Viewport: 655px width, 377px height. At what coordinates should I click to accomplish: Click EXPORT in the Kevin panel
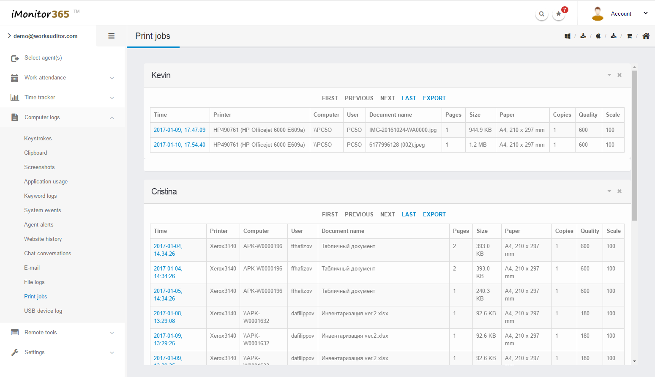[x=434, y=98]
